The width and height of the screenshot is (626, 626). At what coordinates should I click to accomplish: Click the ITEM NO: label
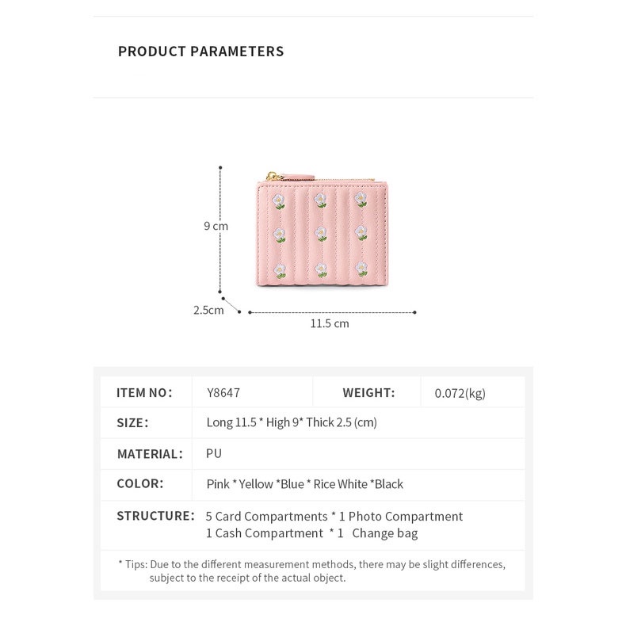[x=144, y=392]
